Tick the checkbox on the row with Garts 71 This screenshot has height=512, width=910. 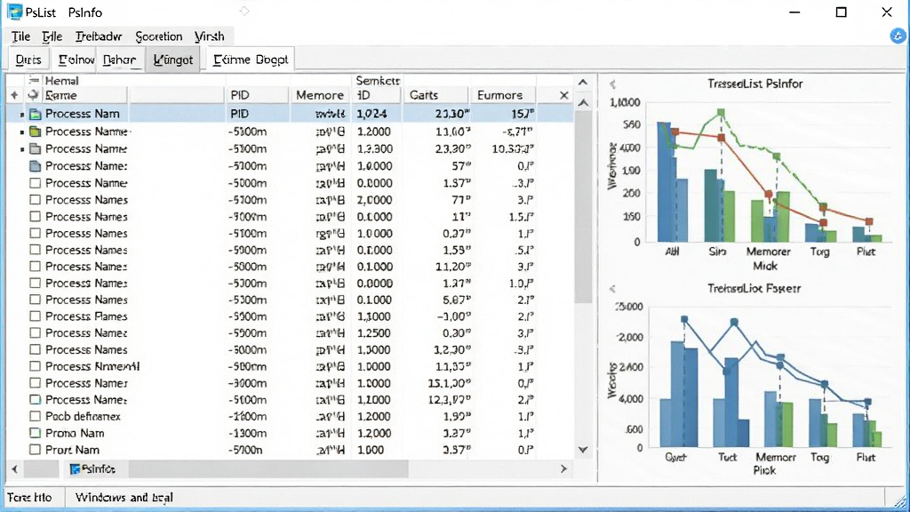click(36, 200)
